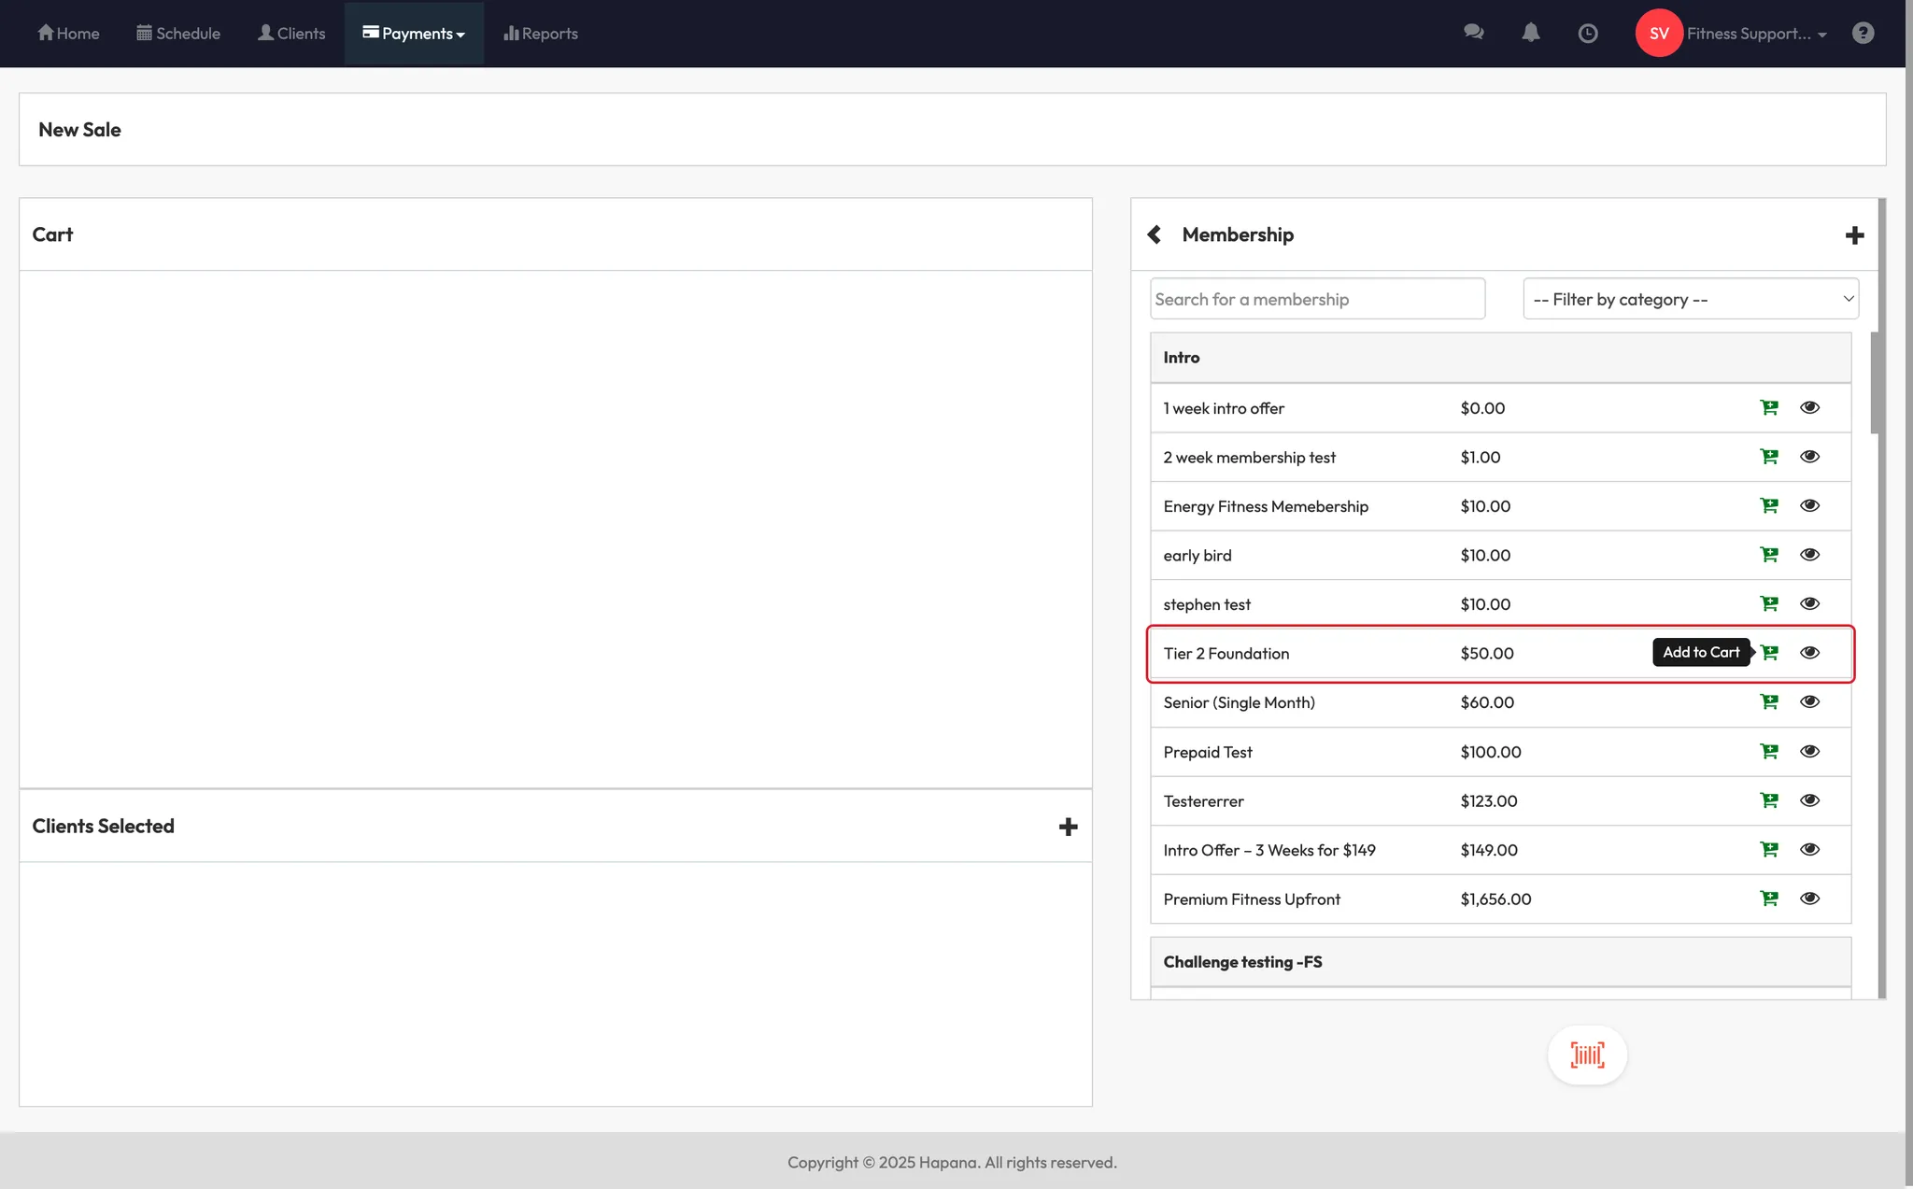Viewport: 1913px width, 1189px height.
Task: Click the clock history icon
Action: coord(1587,34)
